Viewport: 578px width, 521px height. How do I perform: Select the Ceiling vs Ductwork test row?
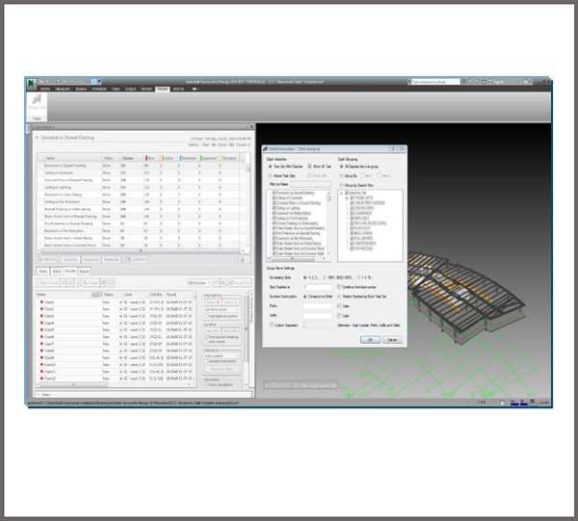[x=142, y=172]
